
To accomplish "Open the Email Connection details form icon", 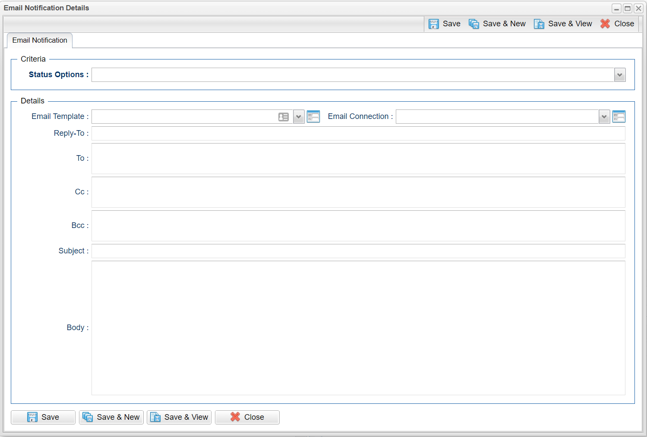I will click(619, 117).
